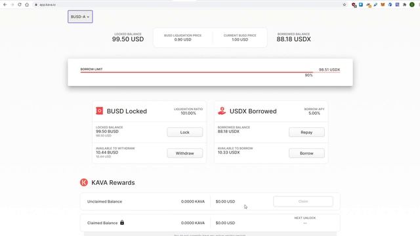Go back with the browser back arrow

(x=5, y=5)
